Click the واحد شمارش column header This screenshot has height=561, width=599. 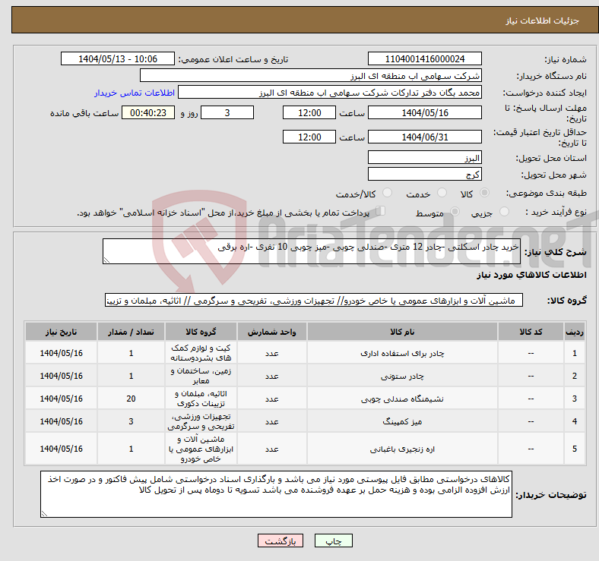(271, 332)
